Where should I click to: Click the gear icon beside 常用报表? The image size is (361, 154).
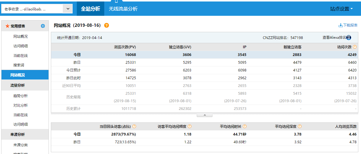tap(43, 26)
